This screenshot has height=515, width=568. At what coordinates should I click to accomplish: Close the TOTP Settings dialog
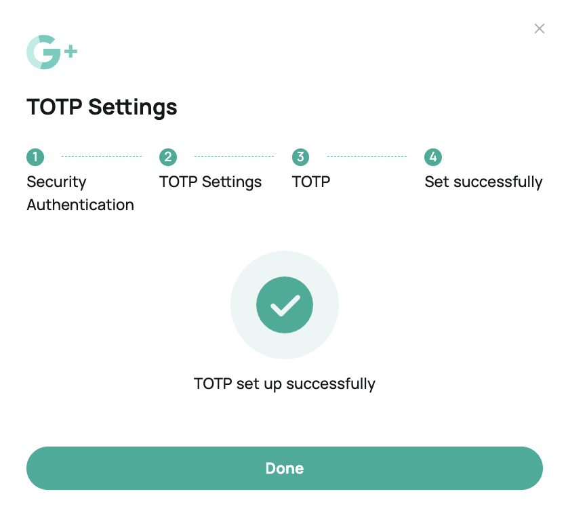(x=540, y=28)
